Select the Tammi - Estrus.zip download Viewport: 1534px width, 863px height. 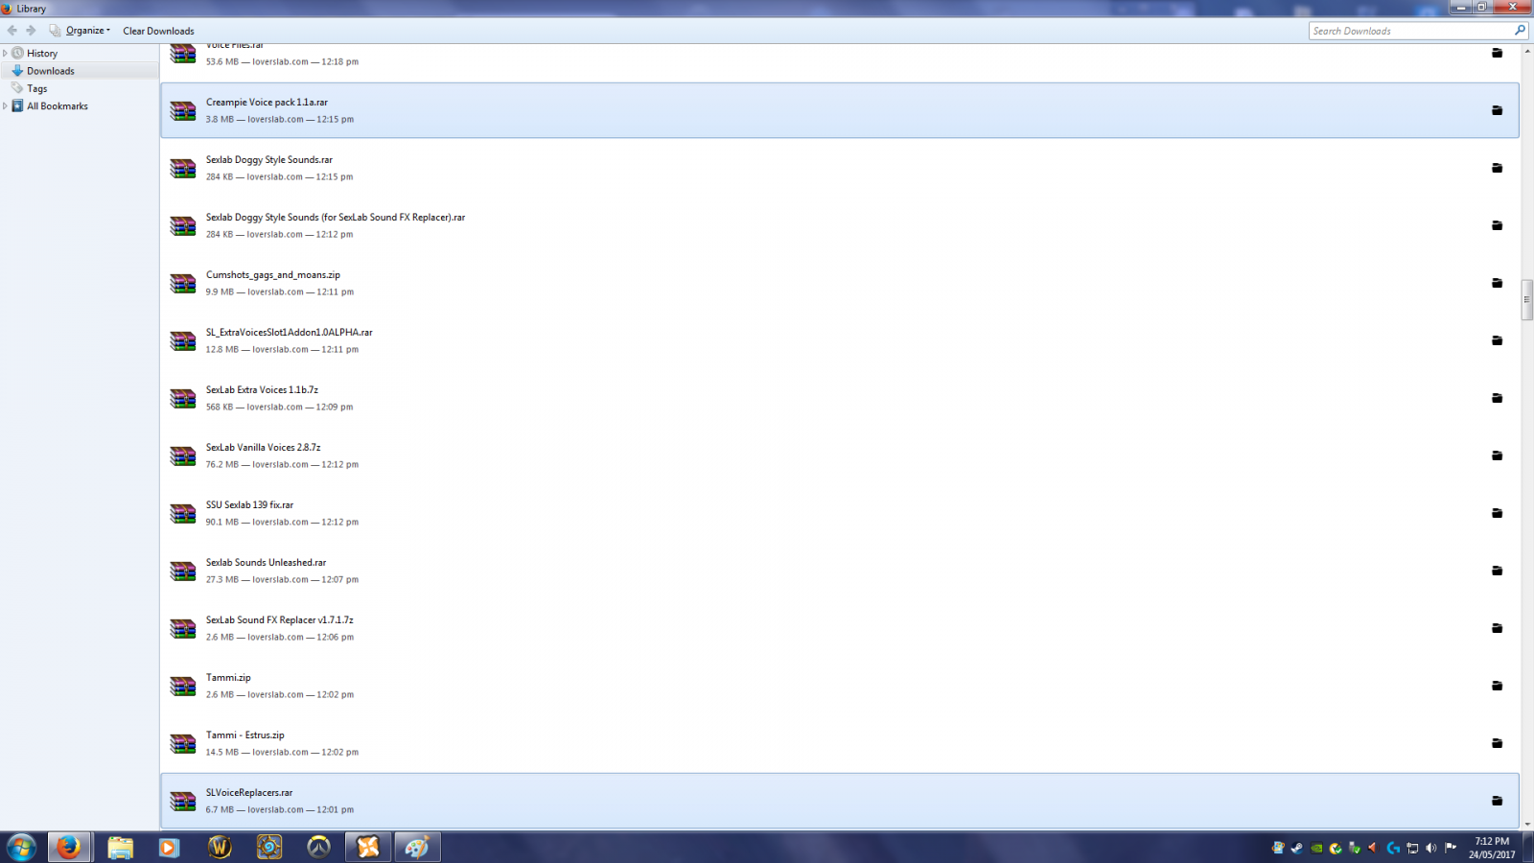(x=840, y=743)
